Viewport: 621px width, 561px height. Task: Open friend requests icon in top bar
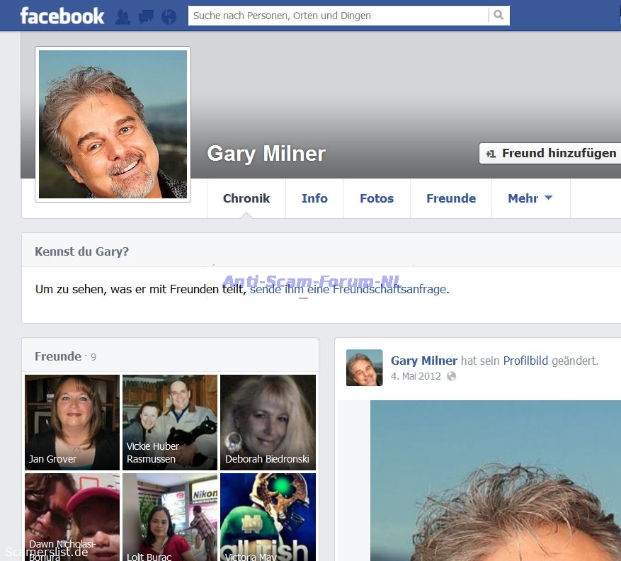click(123, 16)
